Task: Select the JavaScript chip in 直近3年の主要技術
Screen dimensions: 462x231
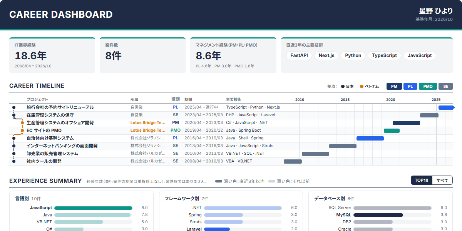Action: (420, 55)
